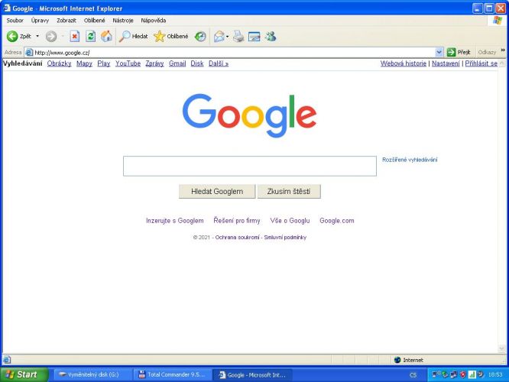Expand the address bar dropdown arrow

(439, 52)
